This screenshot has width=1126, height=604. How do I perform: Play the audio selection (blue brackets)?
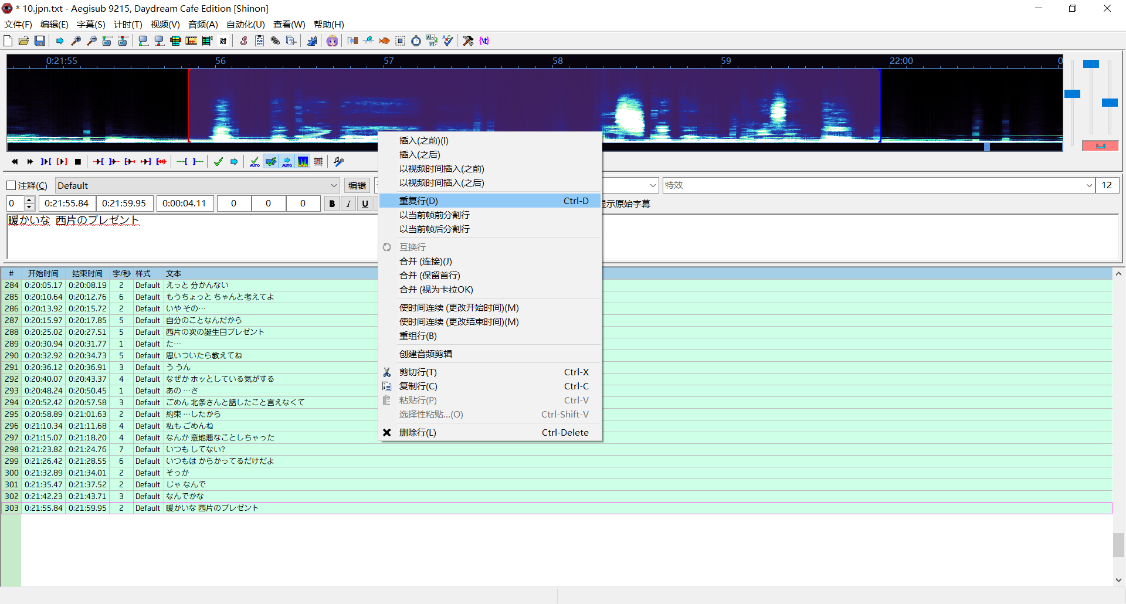point(46,162)
